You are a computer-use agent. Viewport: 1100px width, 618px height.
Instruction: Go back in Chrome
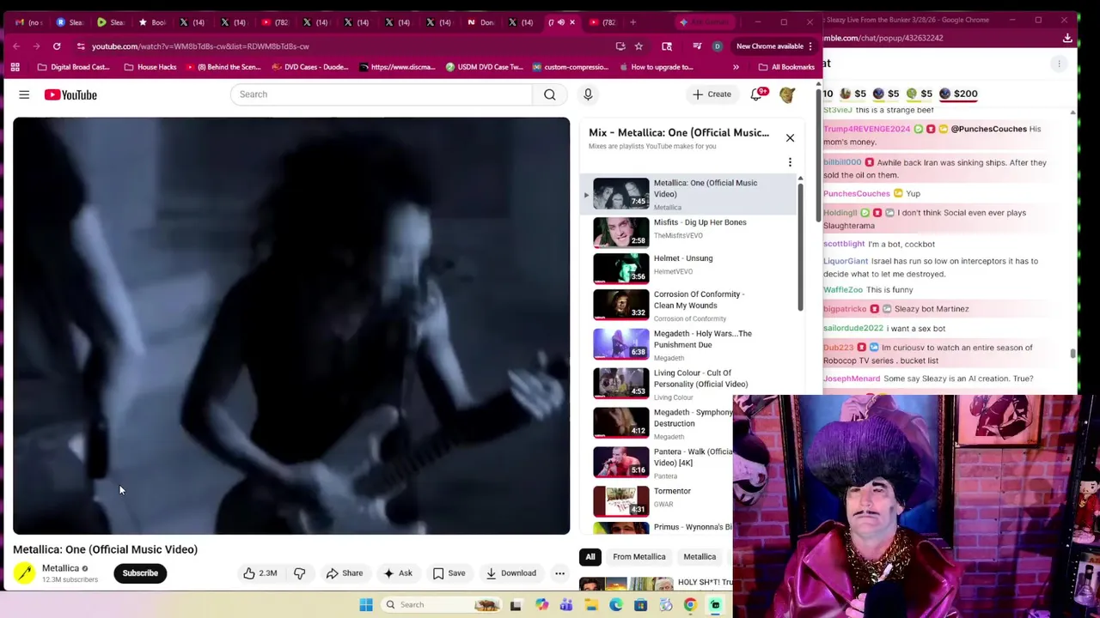(x=16, y=46)
